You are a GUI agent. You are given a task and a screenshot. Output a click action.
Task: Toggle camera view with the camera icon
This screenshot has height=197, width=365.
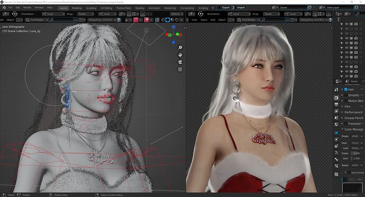[180, 62]
